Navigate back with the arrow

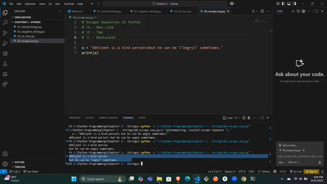92,4
